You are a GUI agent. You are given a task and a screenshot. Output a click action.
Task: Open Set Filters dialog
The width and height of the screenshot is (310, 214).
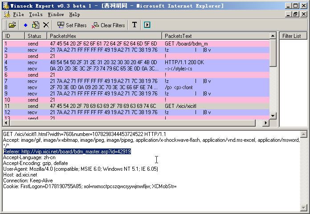[72, 25]
